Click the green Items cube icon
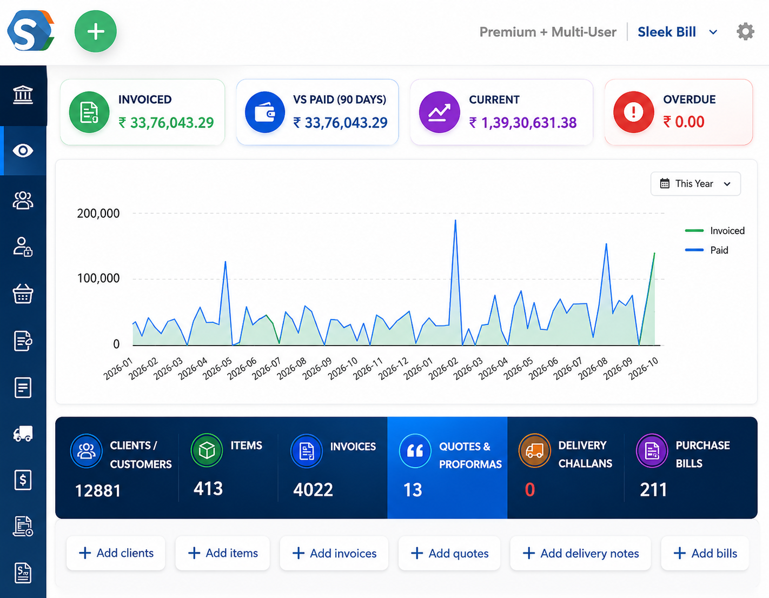Image resolution: width=769 pixels, height=598 pixels. [x=207, y=450]
